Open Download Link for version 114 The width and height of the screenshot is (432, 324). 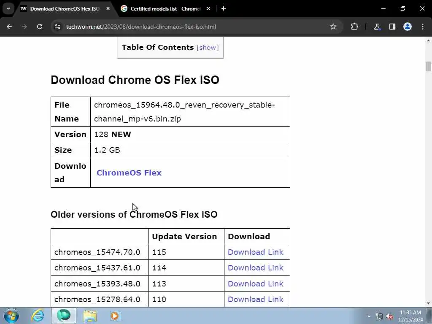coord(255,268)
